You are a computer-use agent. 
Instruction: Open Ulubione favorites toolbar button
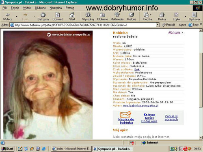click(102, 17)
